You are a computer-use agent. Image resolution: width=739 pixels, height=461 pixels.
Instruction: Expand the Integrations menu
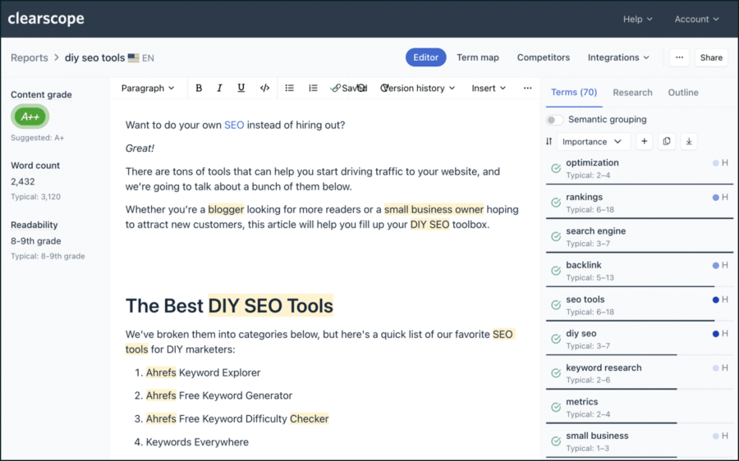[x=618, y=57]
